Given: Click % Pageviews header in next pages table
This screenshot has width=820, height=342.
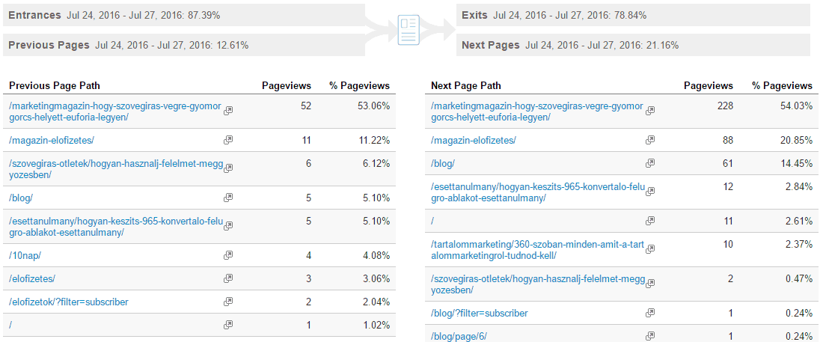Looking at the screenshot, I should [782, 85].
